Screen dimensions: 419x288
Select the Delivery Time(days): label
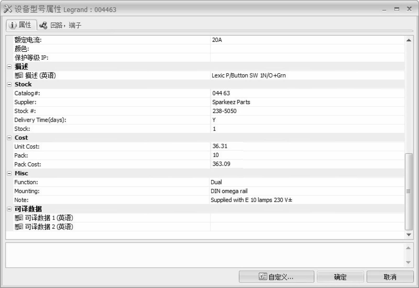[40, 120]
